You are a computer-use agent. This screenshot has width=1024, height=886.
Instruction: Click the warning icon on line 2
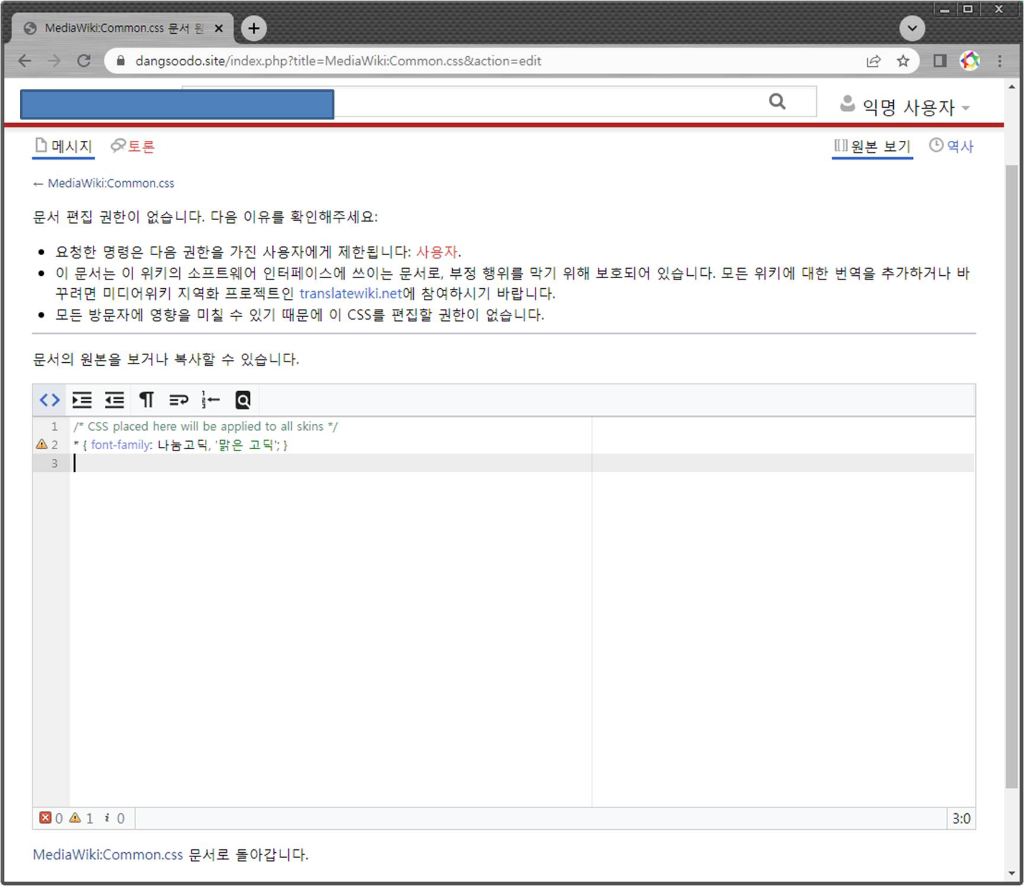pos(41,444)
